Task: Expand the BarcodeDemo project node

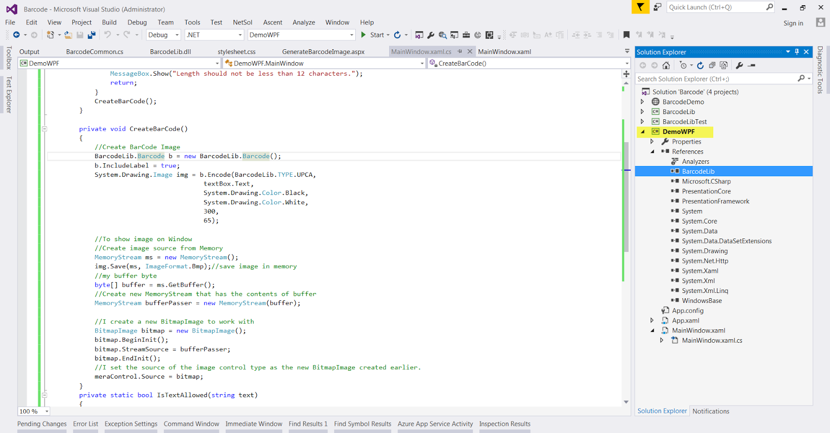Action: 642,102
